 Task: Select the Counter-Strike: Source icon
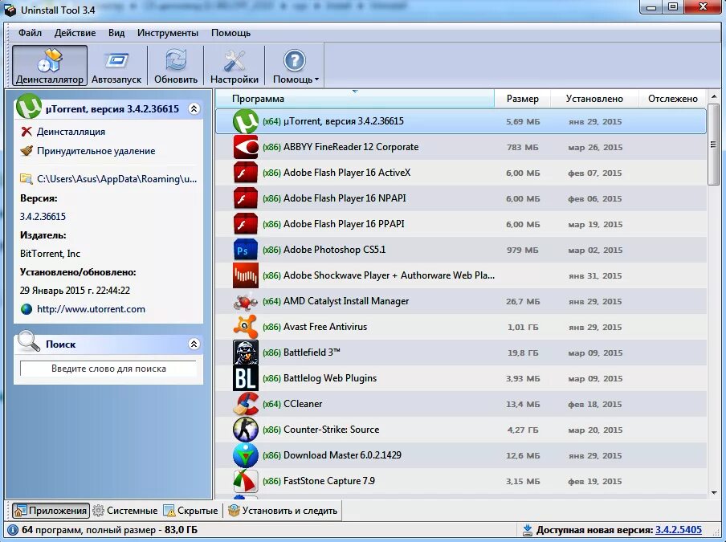click(x=246, y=430)
